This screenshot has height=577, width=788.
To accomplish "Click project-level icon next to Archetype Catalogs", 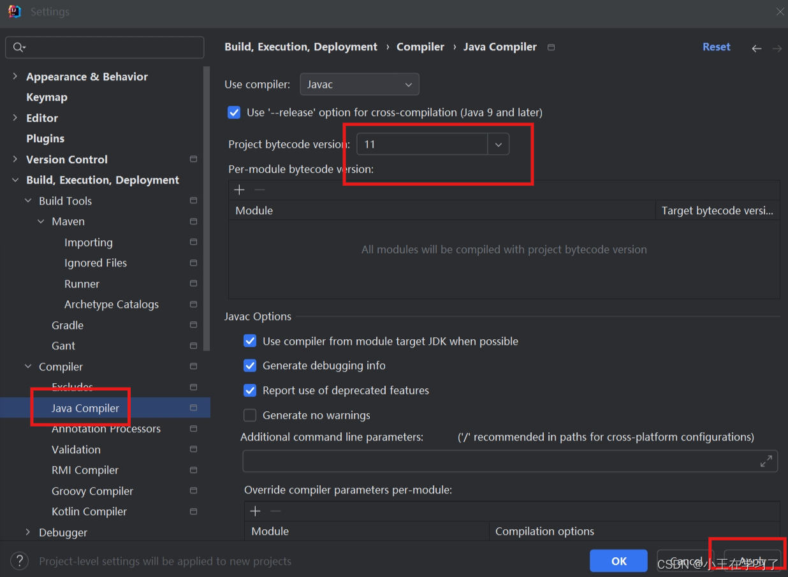I will [193, 304].
